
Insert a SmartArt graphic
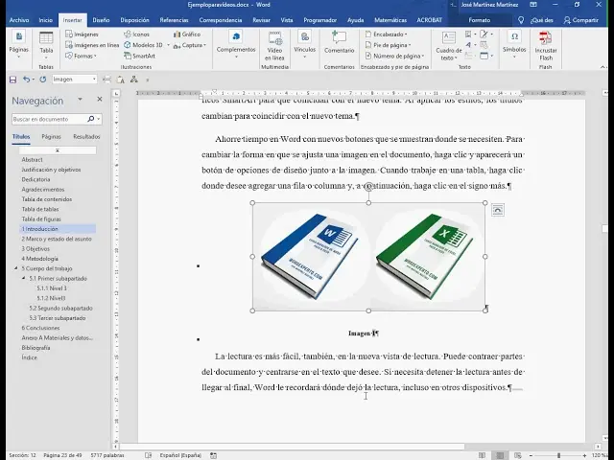pos(139,56)
